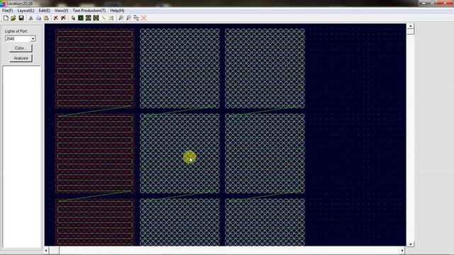The image size is (454, 255).
Task: Click the crossed arrows wiring tool
Action: pyautogui.click(x=111, y=18)
